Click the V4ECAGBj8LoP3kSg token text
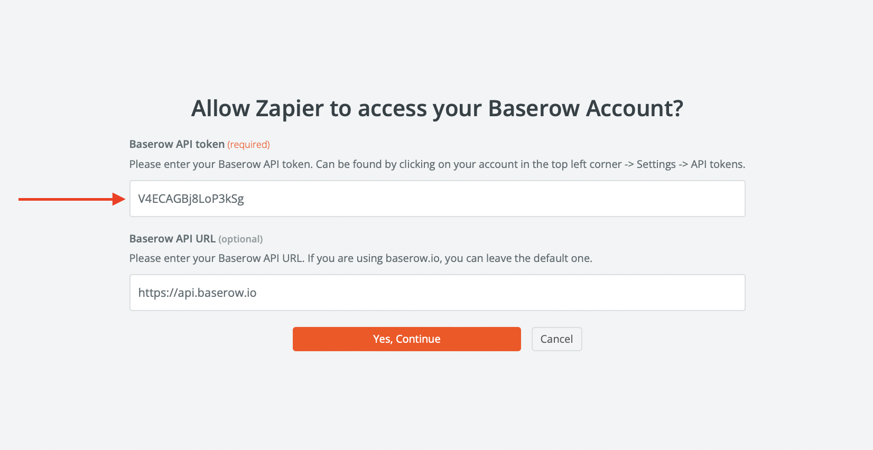 [x=191, y=199]
